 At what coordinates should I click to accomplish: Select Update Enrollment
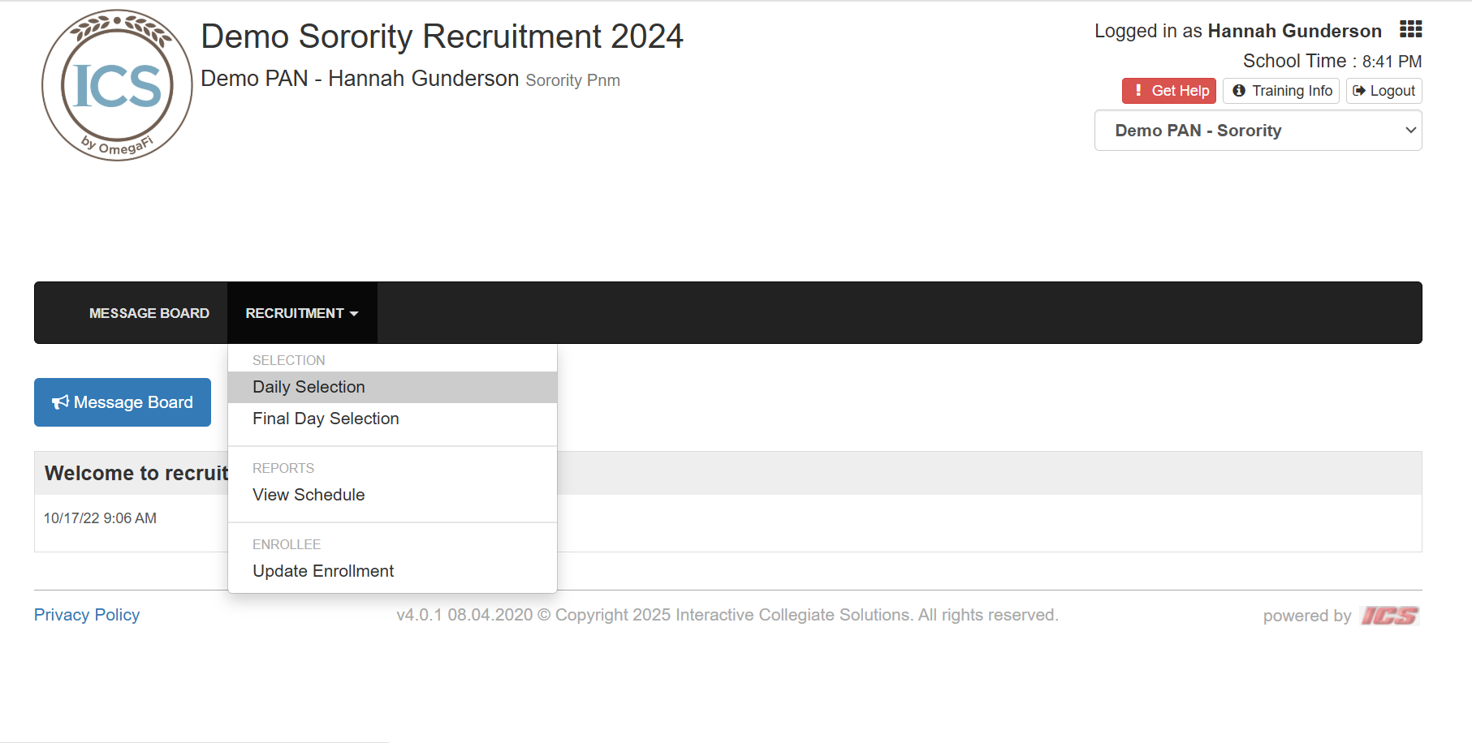pos(323,571)
